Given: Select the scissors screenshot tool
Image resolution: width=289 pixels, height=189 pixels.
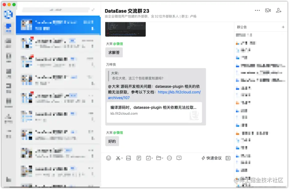Looking at the screenshot, I should 118,158.
